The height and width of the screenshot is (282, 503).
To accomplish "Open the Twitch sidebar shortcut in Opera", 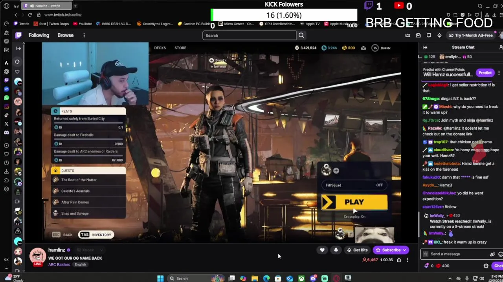I will [x=6, y=80].
